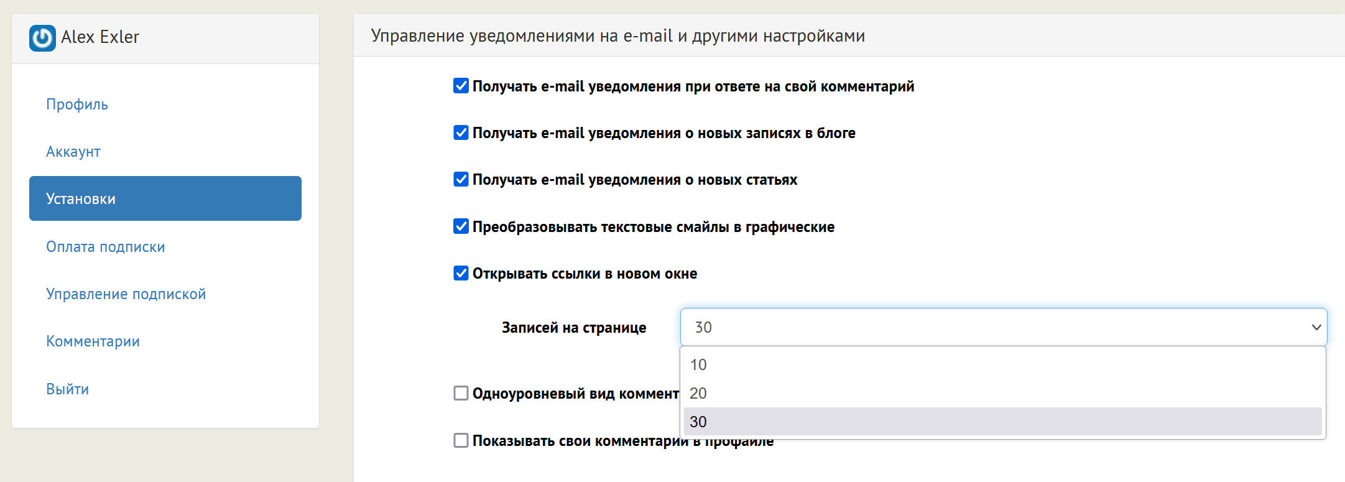Uncheck Открывать ссылки в новом окне
This screenshot has height=482, width=1345.
pos(461,273)
